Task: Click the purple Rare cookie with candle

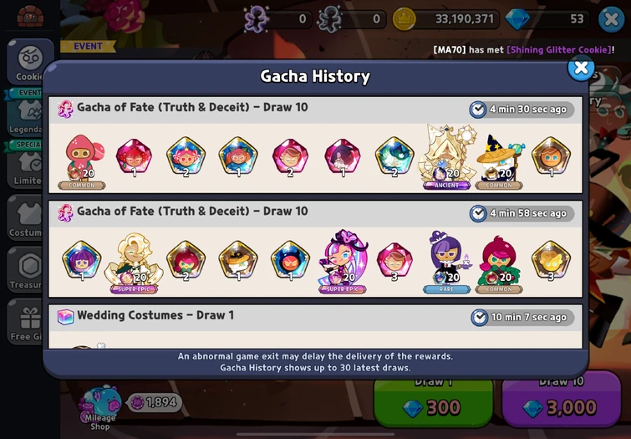Action: pyautogui.click(x=447, y=262)
